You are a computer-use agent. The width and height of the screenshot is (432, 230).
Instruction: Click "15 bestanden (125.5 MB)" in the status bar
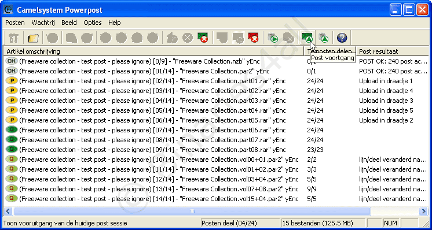pos(318,223)
